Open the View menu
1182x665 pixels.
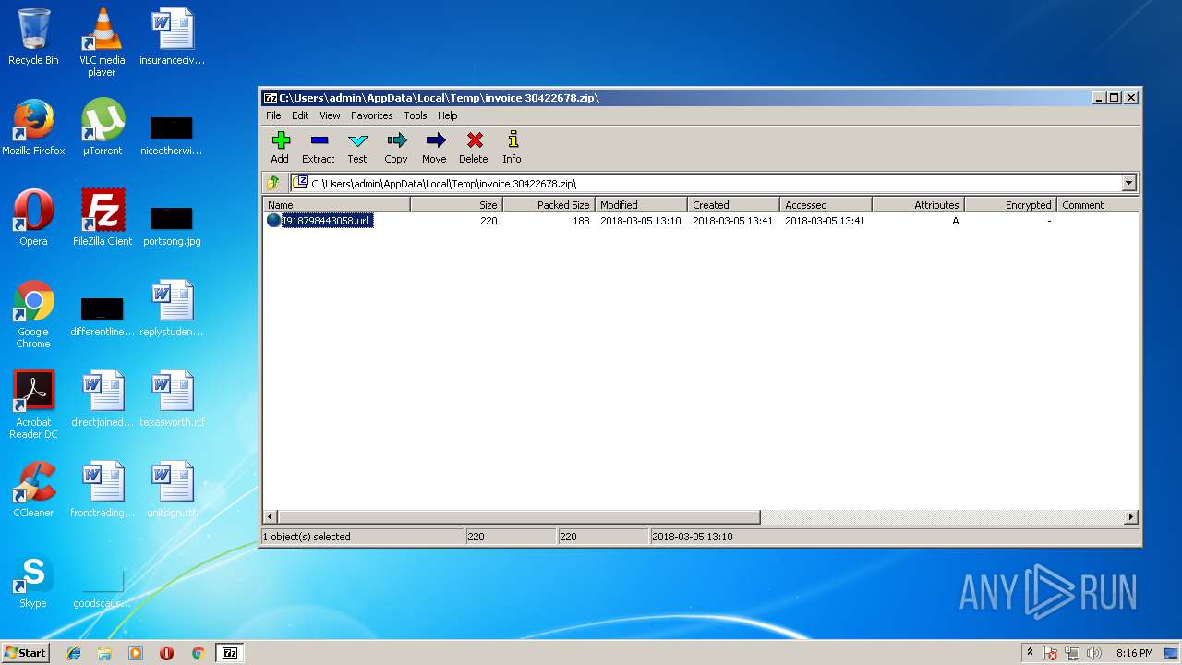330,115
